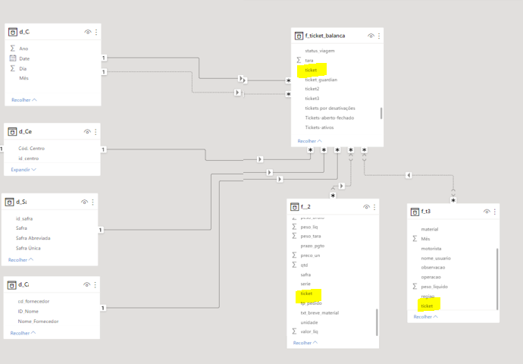Click filter arrow on f__2 dashed relationship
The height and width of the screenshot is (364, 523).
tap(341, 186)
